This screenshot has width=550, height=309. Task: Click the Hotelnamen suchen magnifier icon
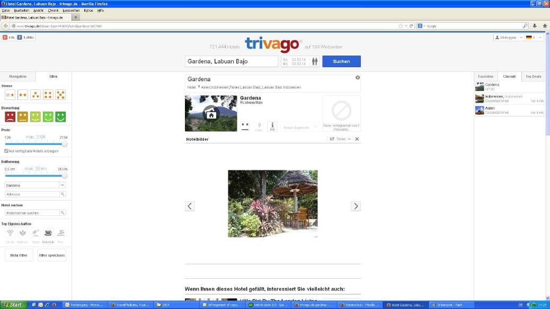(63, 213)
